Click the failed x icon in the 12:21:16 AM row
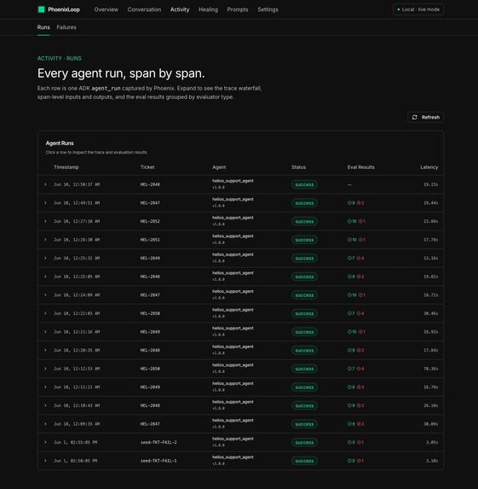The width and height of the screenshot is (478, 489). (360, 332)
